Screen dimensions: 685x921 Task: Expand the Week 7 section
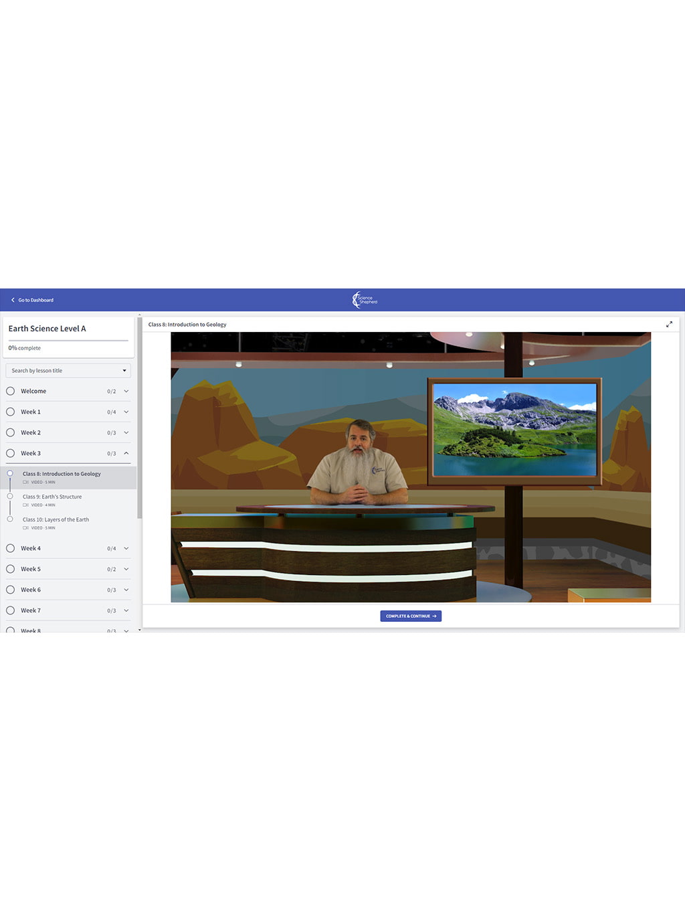click(x=126, y=610)
